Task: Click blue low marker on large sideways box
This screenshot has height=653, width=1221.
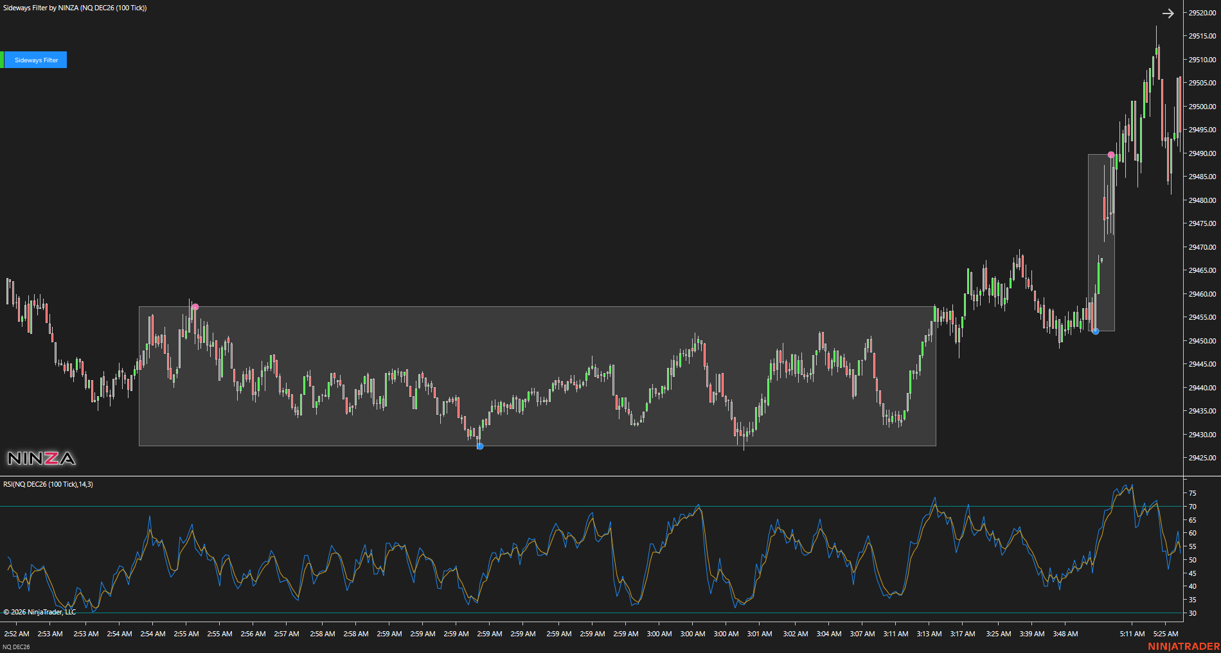Action: (x=479, y=446)
